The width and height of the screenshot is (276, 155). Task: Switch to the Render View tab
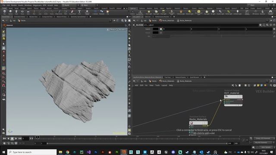[33, 17]
